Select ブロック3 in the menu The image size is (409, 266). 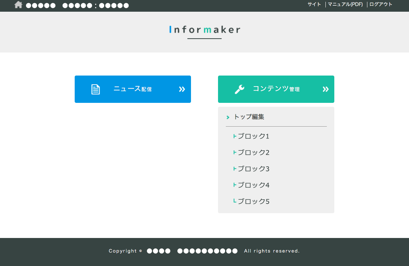pyautogui.click(x=253, y=169)
